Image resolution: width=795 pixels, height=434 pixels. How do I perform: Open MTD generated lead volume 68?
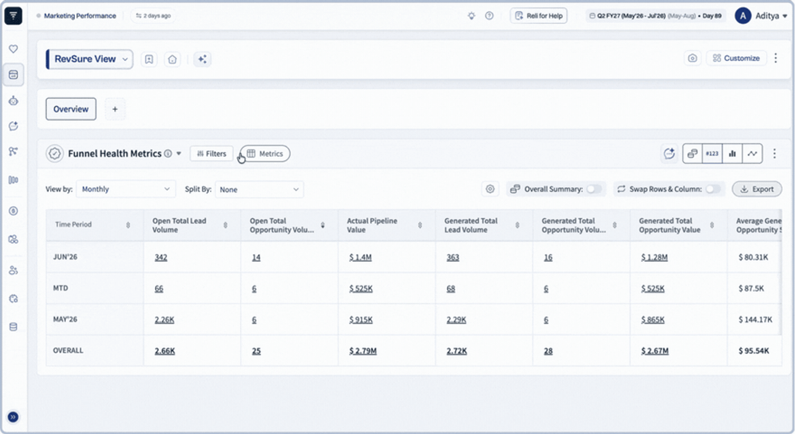(x=451, y=289)
